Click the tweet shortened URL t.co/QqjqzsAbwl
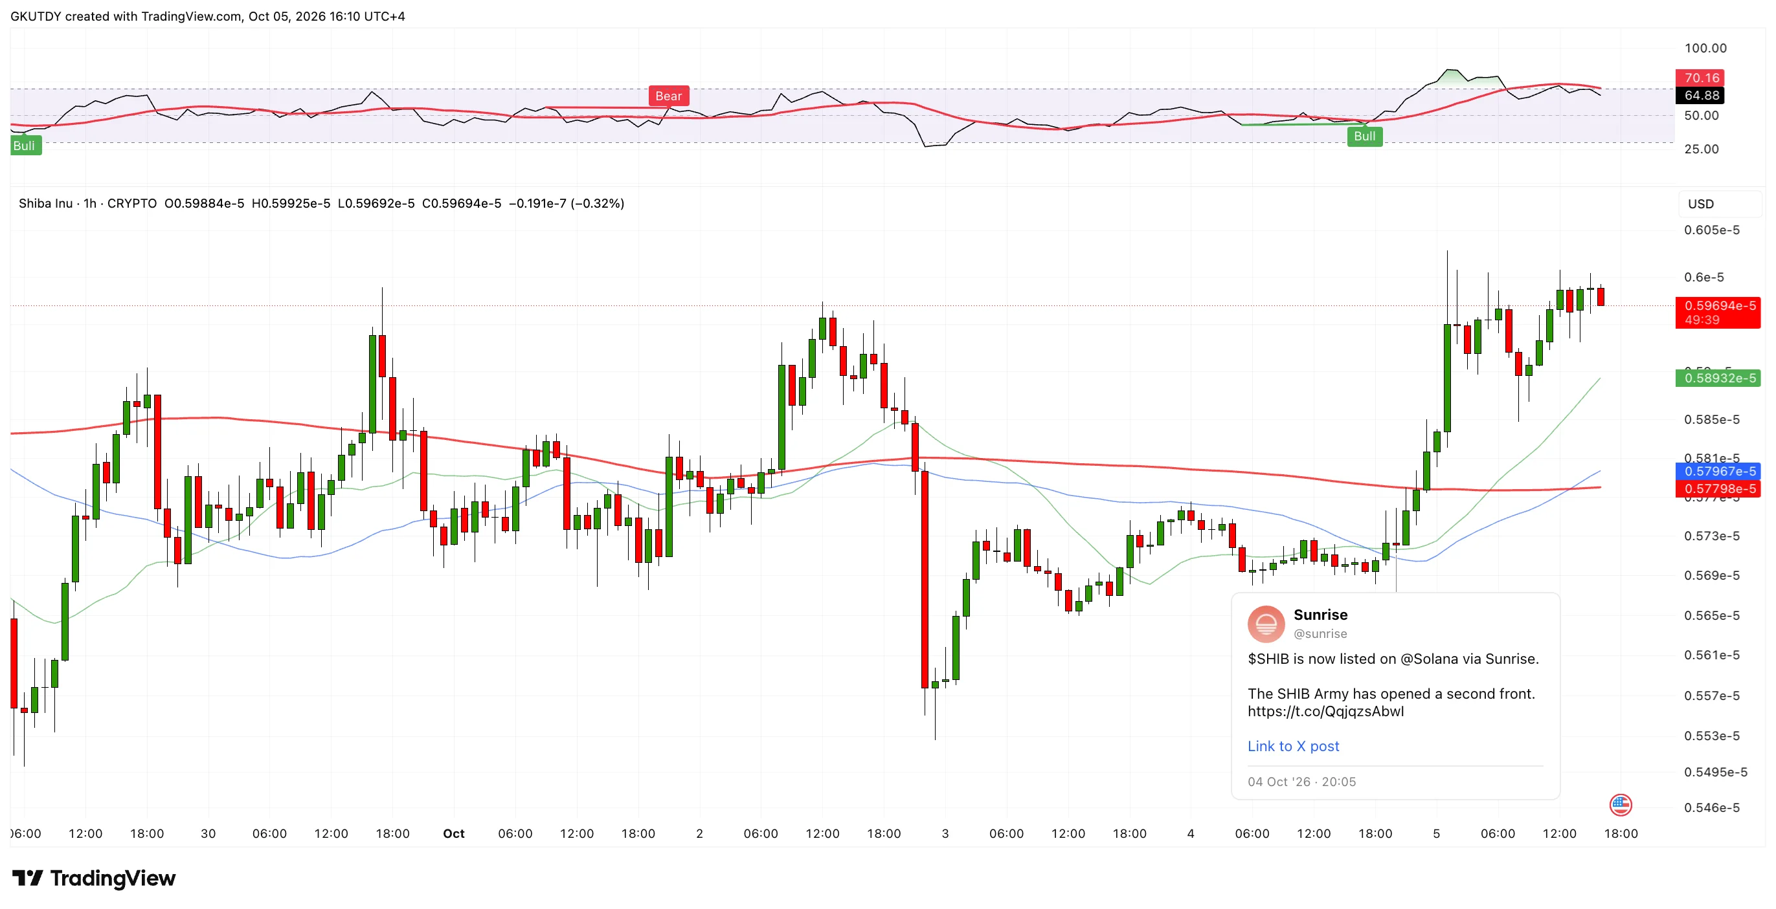1776x909 pixels. pyautogui.click(x=1325, y=711)
